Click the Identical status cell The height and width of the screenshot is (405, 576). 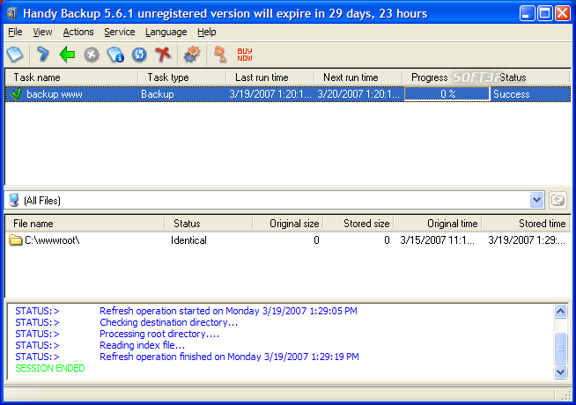188,240
